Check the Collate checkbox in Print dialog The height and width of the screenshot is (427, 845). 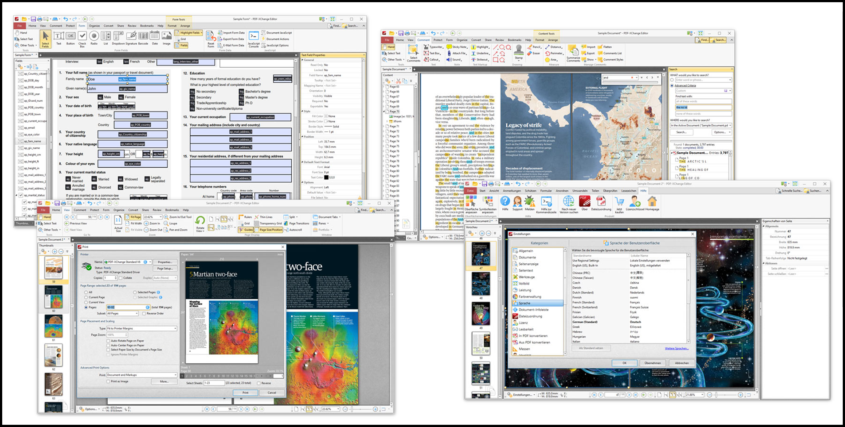pos(121,278)
